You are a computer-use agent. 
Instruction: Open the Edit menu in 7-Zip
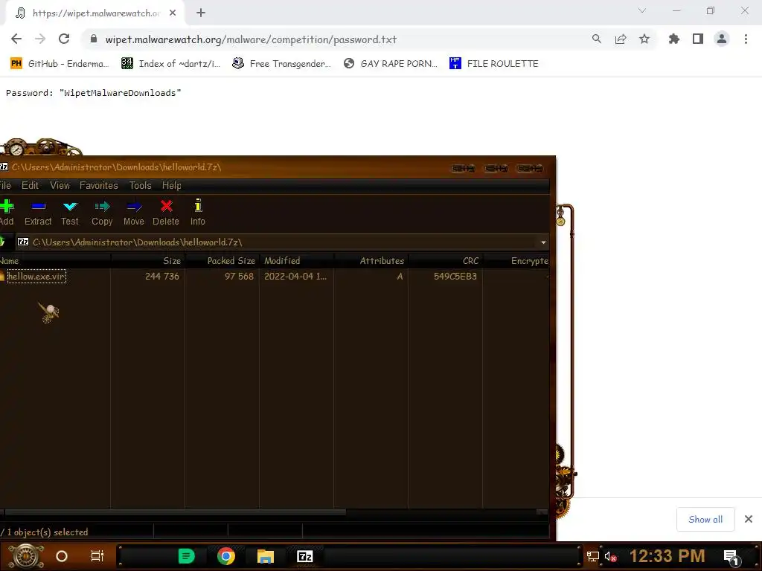[x=30, y=185]
